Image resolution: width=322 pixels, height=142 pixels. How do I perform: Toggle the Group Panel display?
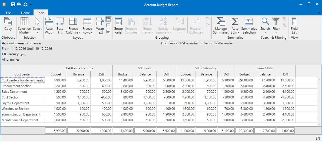(x=118, y=26)
